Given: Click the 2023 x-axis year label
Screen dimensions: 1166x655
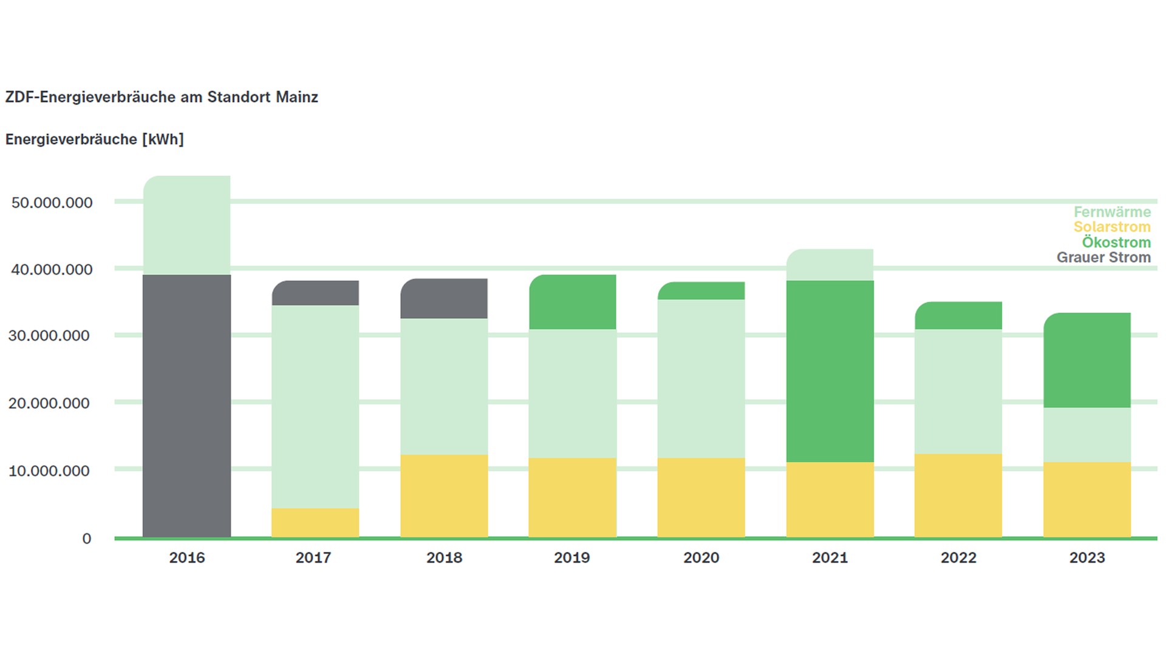Looking at the screenshot, I should [x=1087, y=557].
